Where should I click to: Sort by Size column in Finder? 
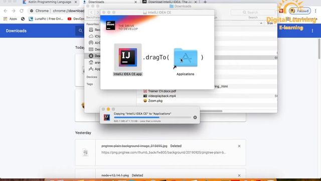[270, 23]
